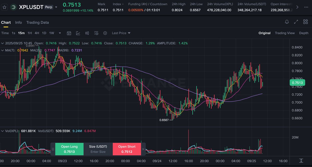Add XPLUSDT to favorites with star icon
This screenshot has height=167, width=312.
tap(4, 7)
